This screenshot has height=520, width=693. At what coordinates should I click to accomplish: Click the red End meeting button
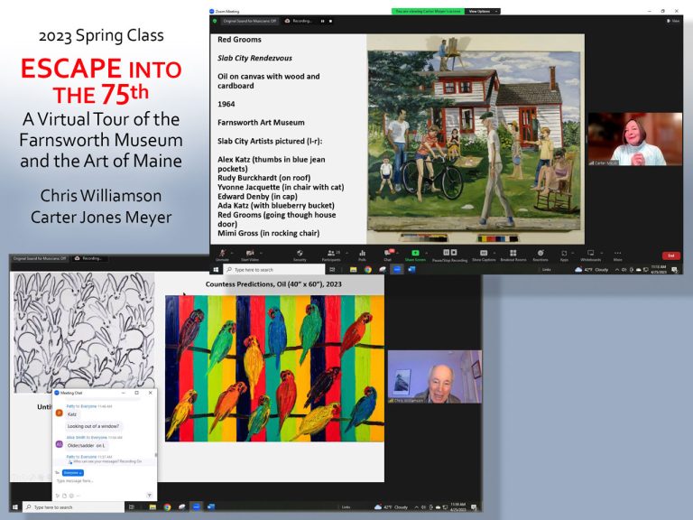[671, 255]
